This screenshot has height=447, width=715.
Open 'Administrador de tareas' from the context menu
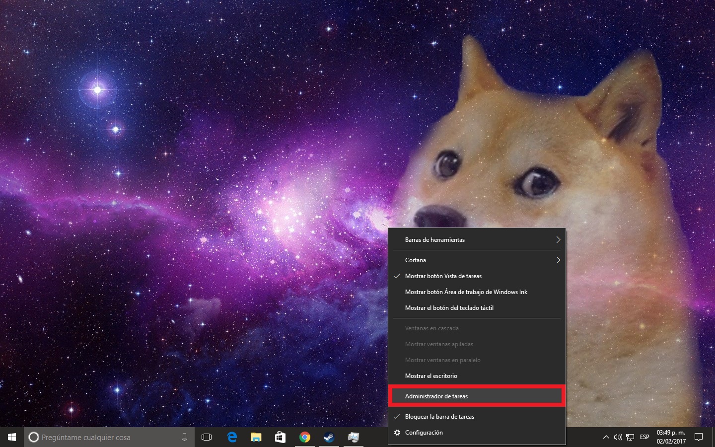pyautogui.click(x=477, y=396)
